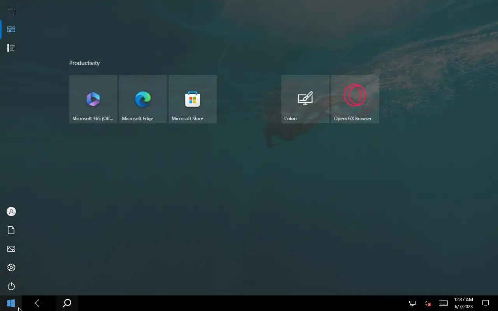This screenshot has width=498, height=311.
Task: Click the Productivity group heading
Action: point(84,63)
